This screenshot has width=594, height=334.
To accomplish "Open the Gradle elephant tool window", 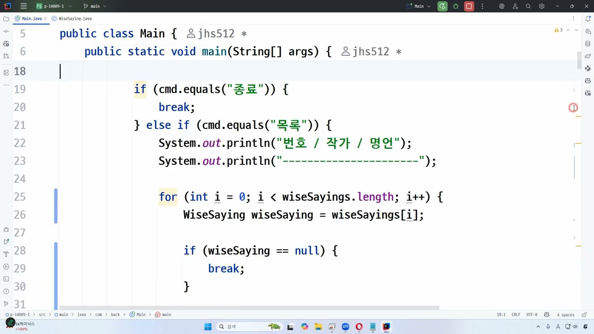I will click(x=588, y=56).
